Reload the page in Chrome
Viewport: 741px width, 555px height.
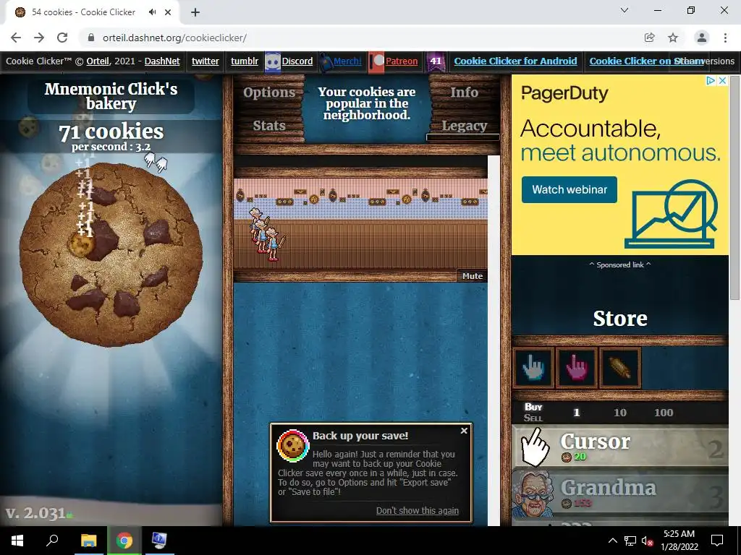click(62, 38)
